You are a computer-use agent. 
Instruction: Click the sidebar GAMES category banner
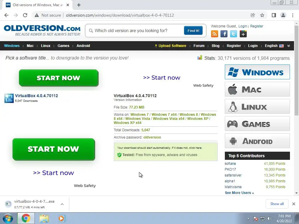pos(257,124)
